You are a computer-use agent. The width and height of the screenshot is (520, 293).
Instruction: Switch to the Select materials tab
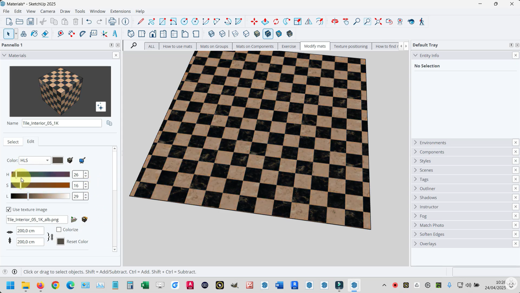pyautogui.click(x=13, y=142)
